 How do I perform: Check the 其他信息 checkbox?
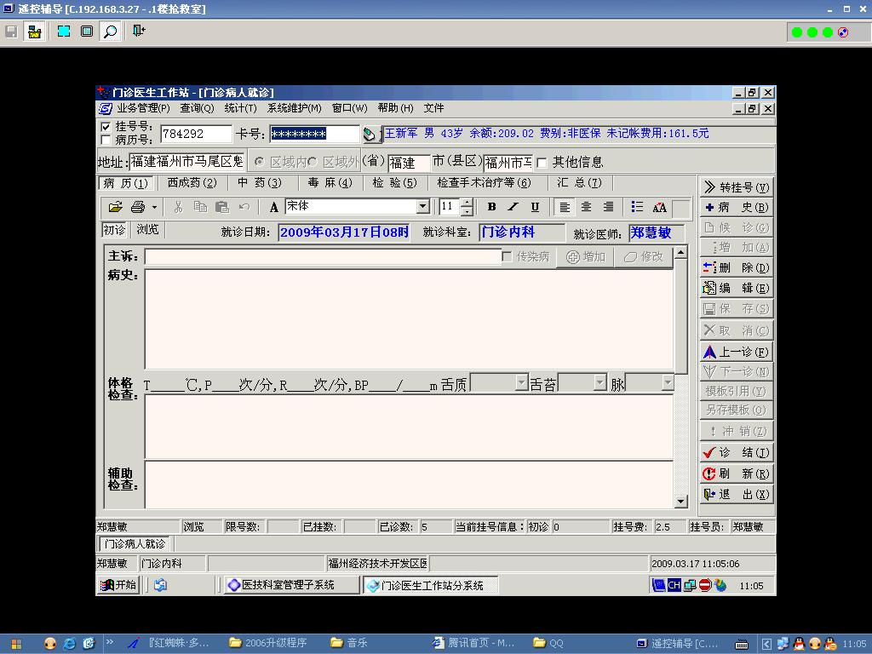[542, 163]
